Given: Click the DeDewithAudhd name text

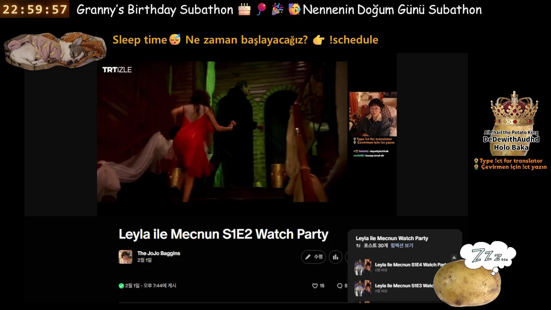Looking at the screenshot, I should pos(511,139).
